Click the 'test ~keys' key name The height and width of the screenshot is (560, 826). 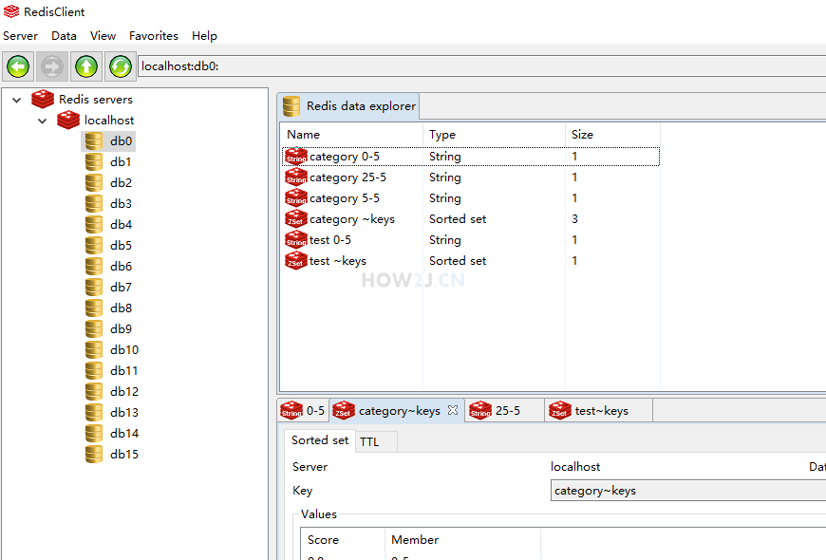pyautogui.click(x=338, y=261)
